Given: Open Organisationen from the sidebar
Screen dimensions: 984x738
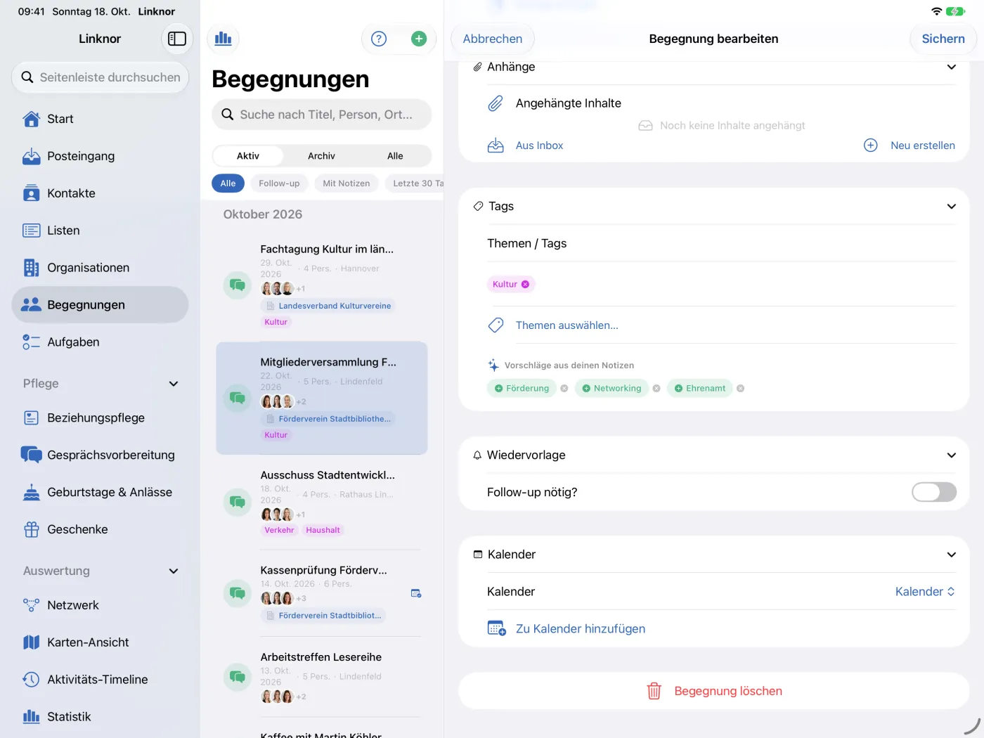Looking at the screenshot, I should pos(100,268).
